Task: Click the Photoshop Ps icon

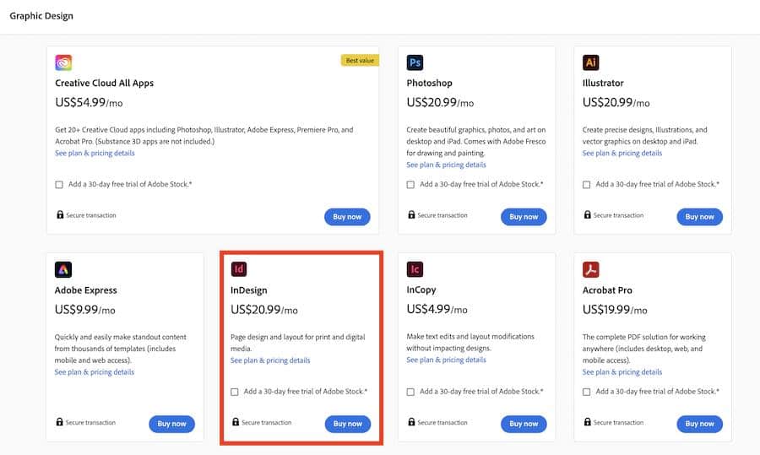Action: tap(415, 62)
